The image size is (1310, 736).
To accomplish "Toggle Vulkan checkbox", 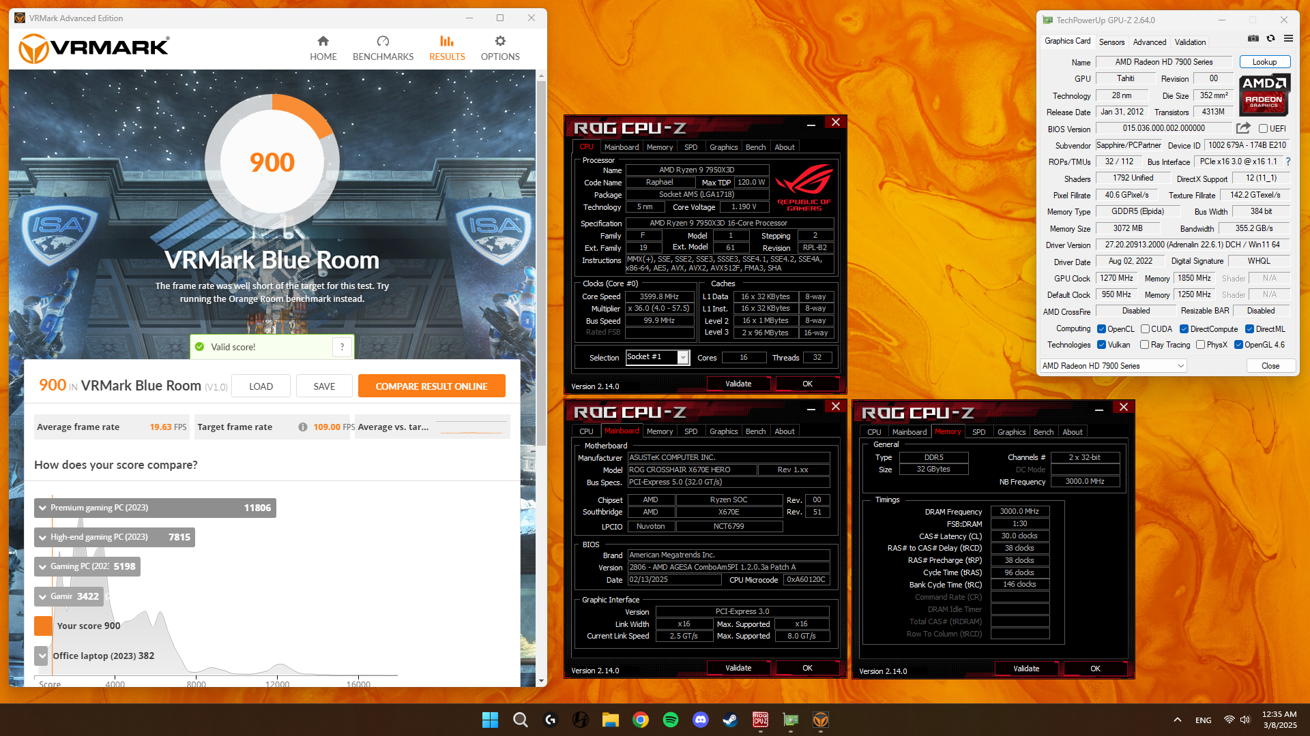I will click(x=1101, y=345).
